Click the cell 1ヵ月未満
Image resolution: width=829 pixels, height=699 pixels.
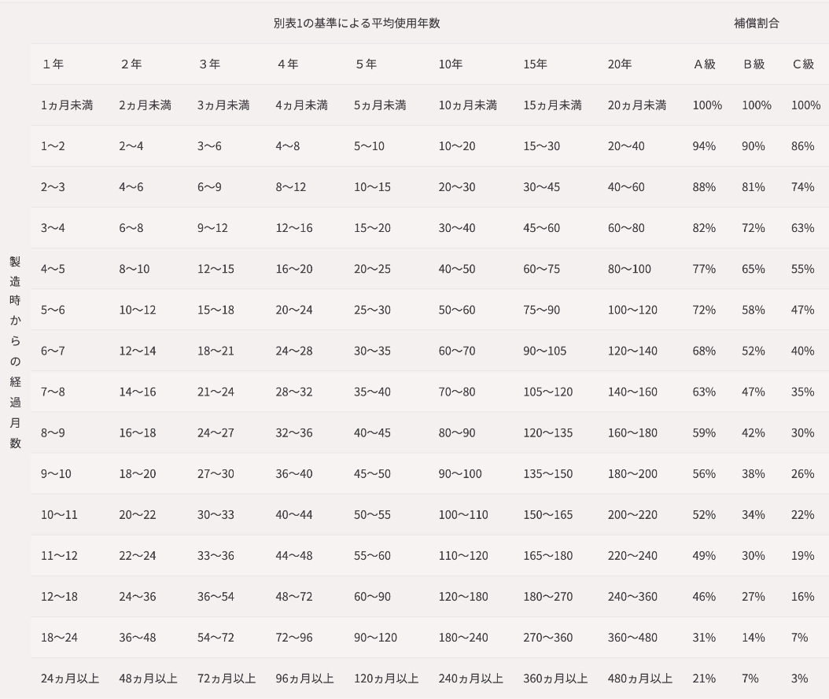click(67, 105)
